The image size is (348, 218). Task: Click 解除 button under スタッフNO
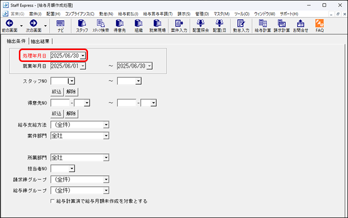[x=71, y=92]
